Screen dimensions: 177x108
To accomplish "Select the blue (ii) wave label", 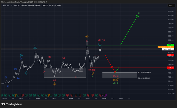I will pos(8,86).
